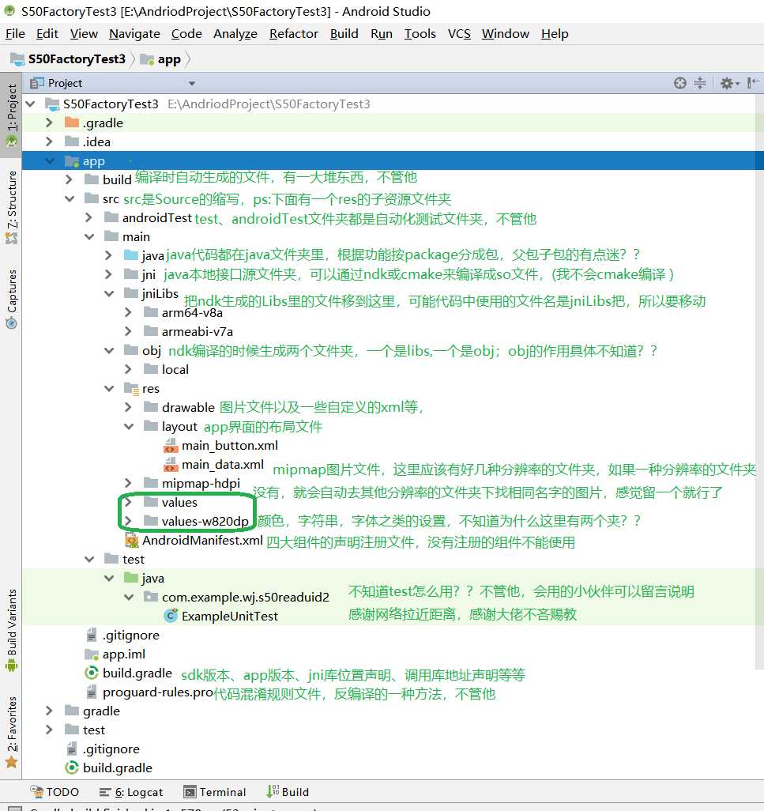Image resolution: width=764 pixels, height=811 pixels.
Task: Open the bottom Build tool window
Action: click(288, 792)
